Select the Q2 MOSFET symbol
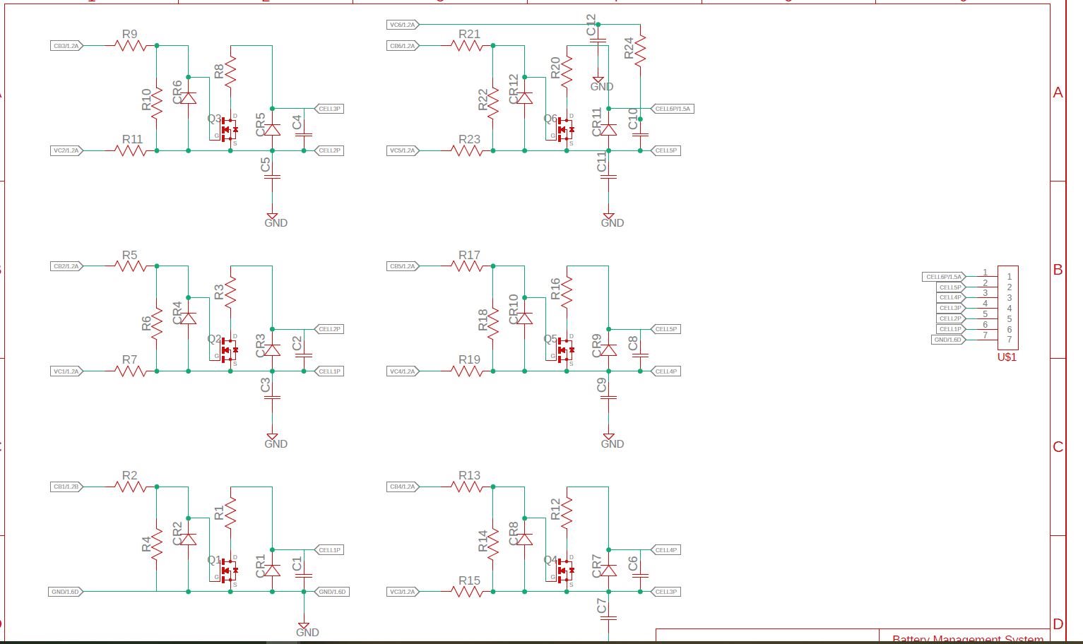The height and width of the screenshot is (644, 1083). [229, 350]
